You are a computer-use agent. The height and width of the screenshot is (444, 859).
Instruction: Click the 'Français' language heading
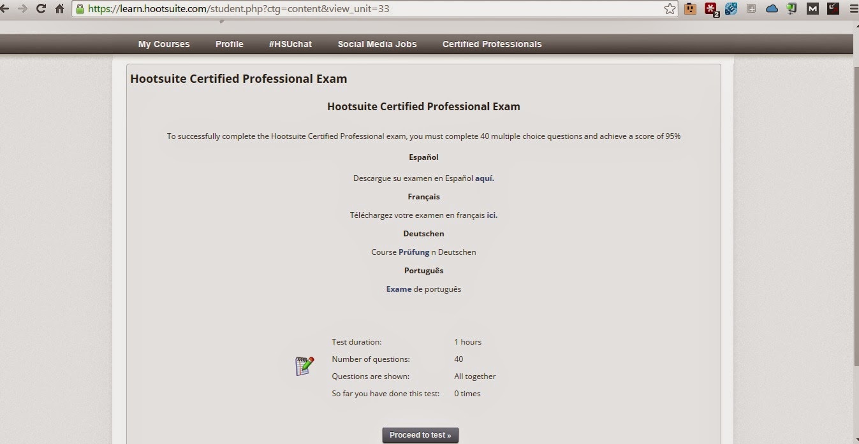[x=423, y=197]
